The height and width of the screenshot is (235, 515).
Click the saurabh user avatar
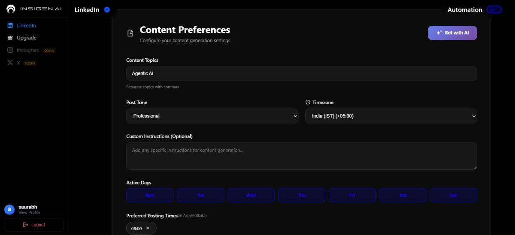point(9,209)
